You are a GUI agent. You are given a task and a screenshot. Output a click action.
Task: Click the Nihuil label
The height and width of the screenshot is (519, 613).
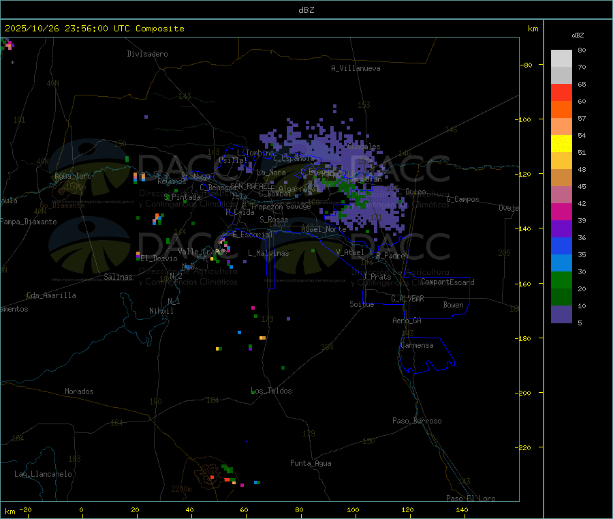161,311
